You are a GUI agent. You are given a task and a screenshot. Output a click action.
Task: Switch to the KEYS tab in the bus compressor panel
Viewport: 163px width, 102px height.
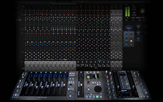pos(133,20)
